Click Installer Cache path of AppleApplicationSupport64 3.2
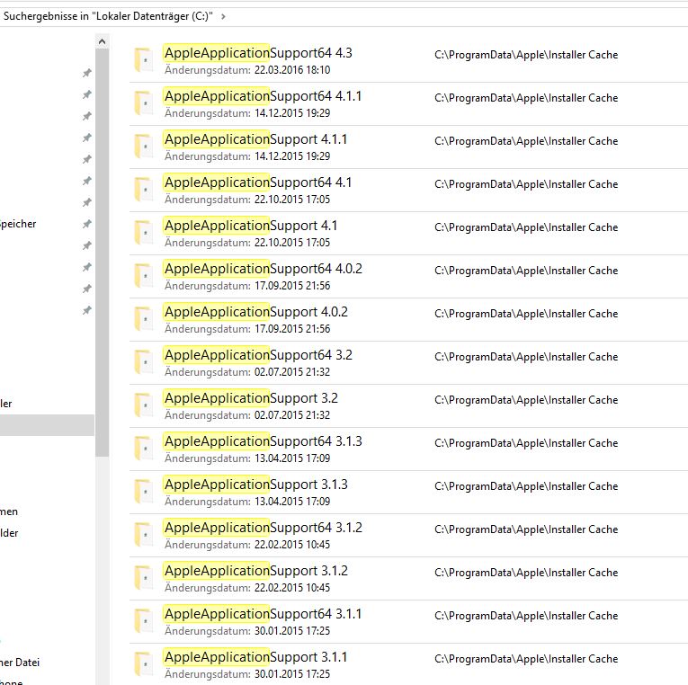The width and height of the screenshot is (688, 685). (x=526, y=357)
